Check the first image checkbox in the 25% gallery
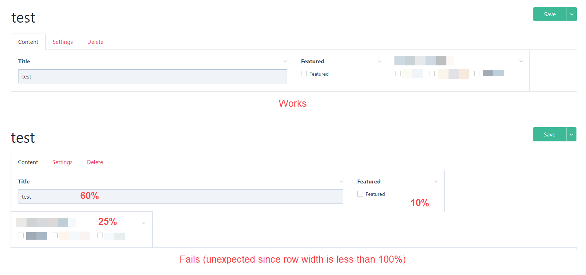The width and height of the screenshot is (586, 275). coord(21,235)
